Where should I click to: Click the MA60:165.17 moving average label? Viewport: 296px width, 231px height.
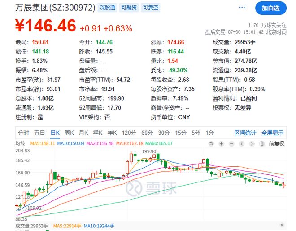point(159,144)
